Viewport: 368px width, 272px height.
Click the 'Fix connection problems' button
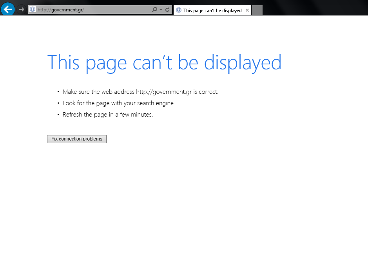coord(77,139)
